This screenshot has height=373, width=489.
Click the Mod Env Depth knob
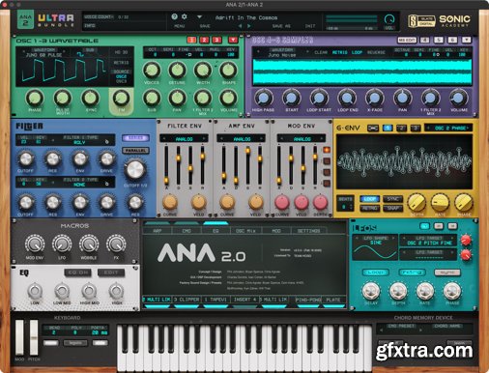pos(320,202)
